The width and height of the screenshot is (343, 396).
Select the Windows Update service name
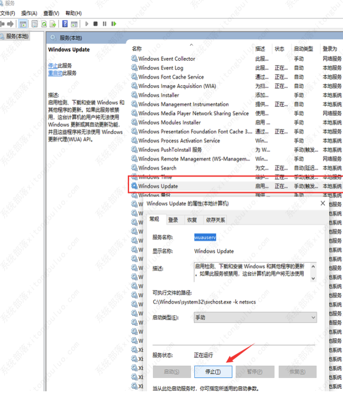158,186
